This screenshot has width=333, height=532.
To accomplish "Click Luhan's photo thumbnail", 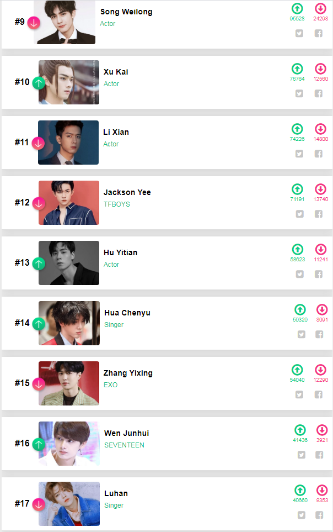I will coord(69,504).
